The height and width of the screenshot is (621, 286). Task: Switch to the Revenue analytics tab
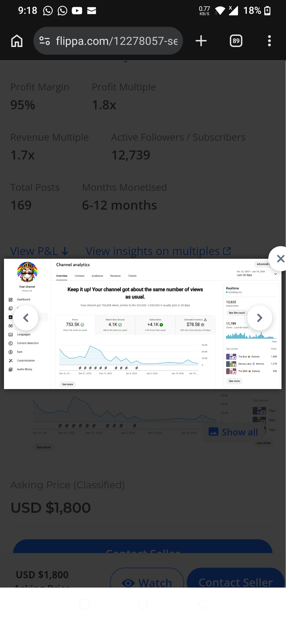pyautogui.click(x=115, y=276)
